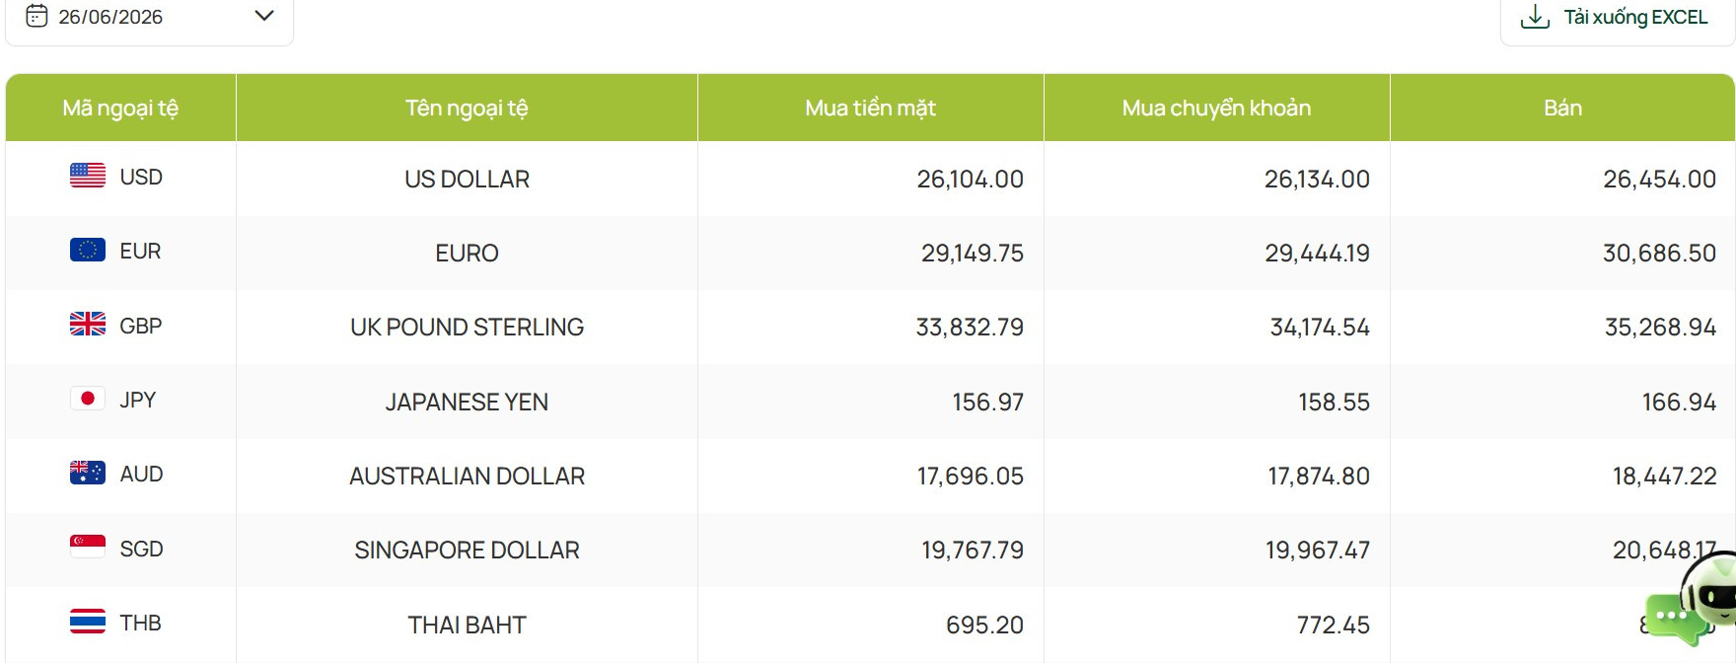The image size is (1736, 663).
Task: Select the JAPANESE YEN row name
Action: point(467,402)
